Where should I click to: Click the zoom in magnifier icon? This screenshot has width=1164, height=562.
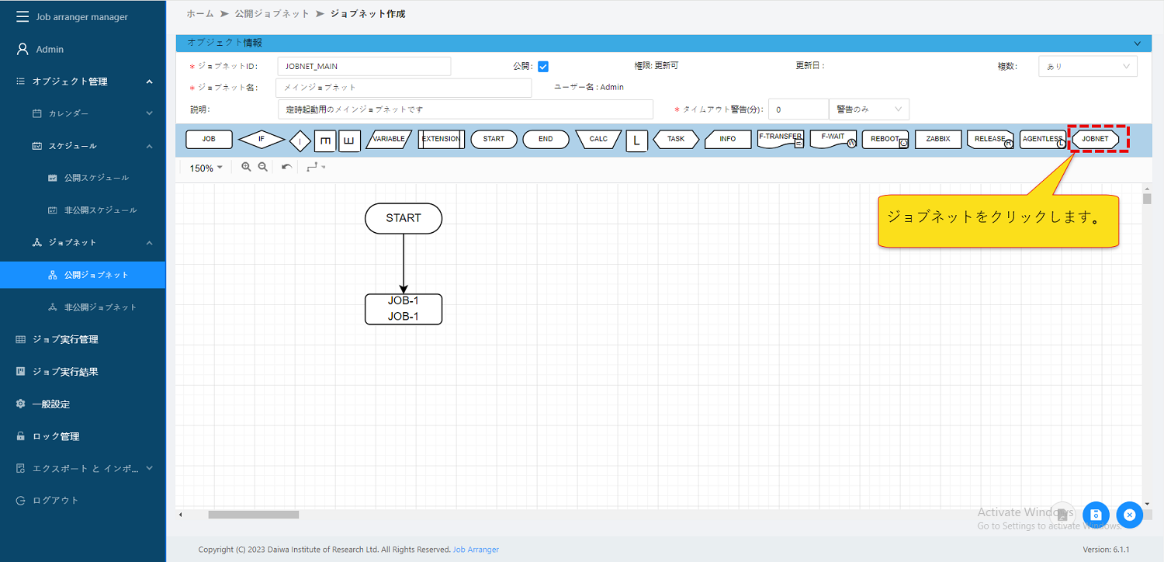(246, 167)
